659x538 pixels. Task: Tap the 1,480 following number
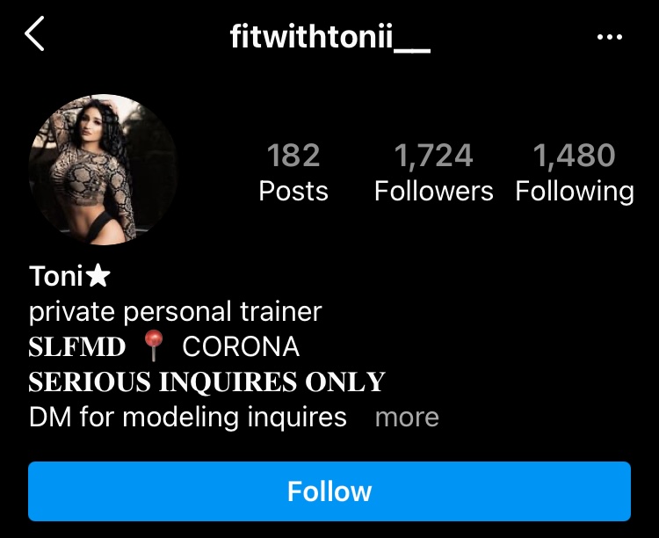point(574,156)
